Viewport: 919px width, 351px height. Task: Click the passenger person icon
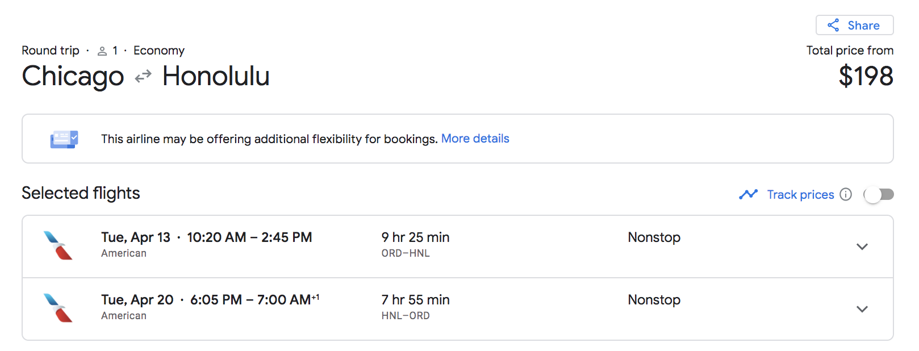point(102,50)
